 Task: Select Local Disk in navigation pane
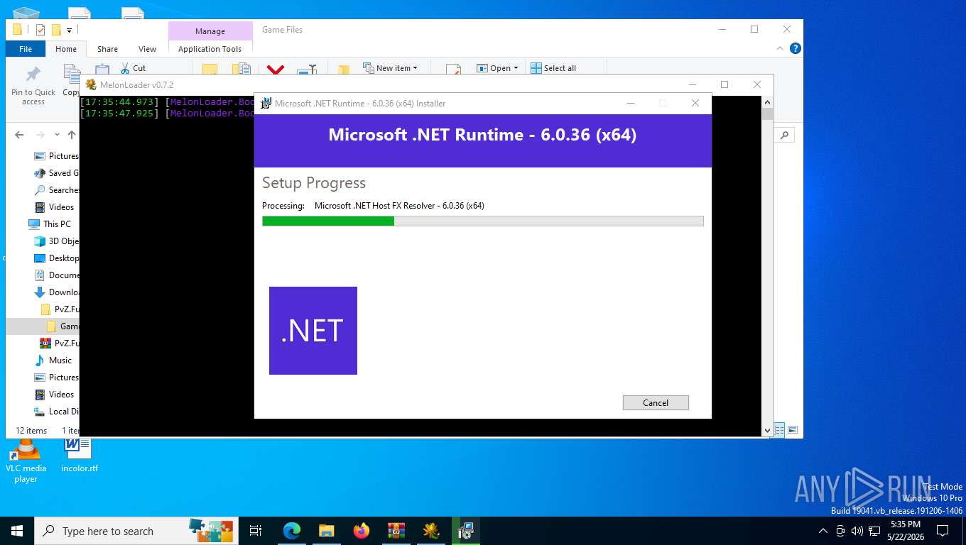point(56,411)
